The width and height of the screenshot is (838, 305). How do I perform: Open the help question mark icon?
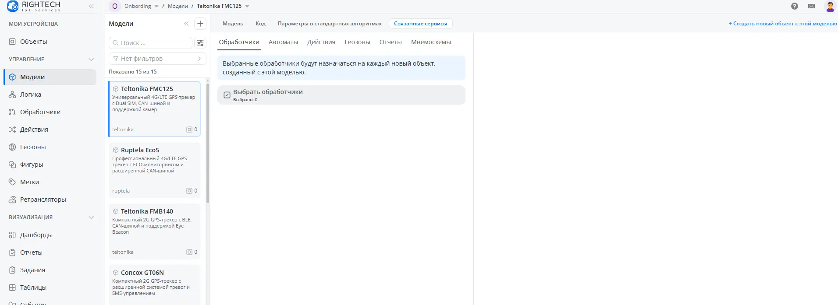point(795,6)
